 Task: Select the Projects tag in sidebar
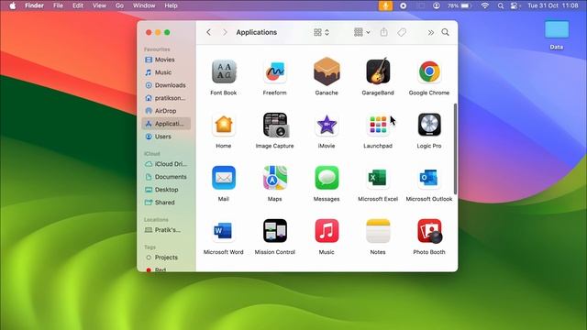(x=166, y=258)
